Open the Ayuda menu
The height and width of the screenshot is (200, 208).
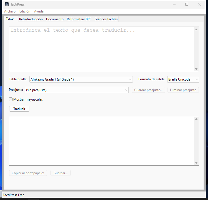click(x=39, y=11)
